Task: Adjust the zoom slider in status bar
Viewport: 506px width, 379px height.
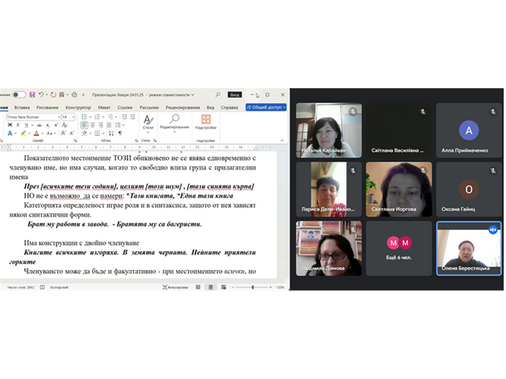Action: (x=252, y=287)
